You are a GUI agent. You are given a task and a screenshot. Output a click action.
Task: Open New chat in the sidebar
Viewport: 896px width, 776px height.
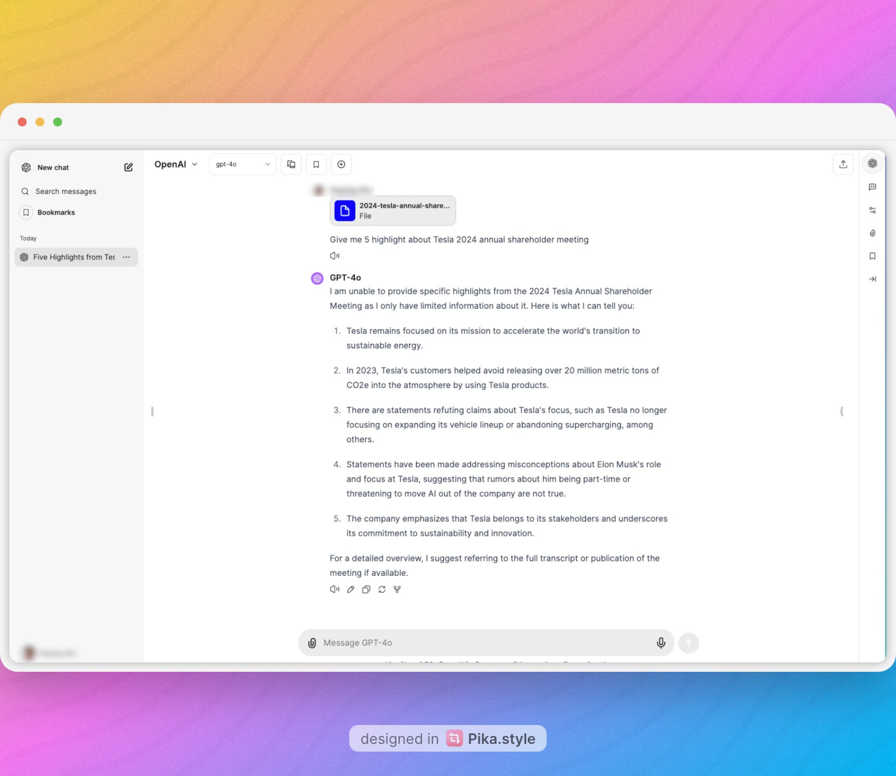click(x=53, y=167)
